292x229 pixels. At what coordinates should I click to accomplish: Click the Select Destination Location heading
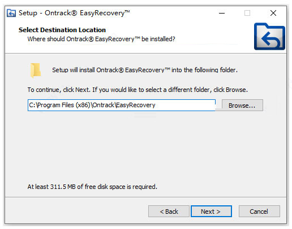(62, 30)
